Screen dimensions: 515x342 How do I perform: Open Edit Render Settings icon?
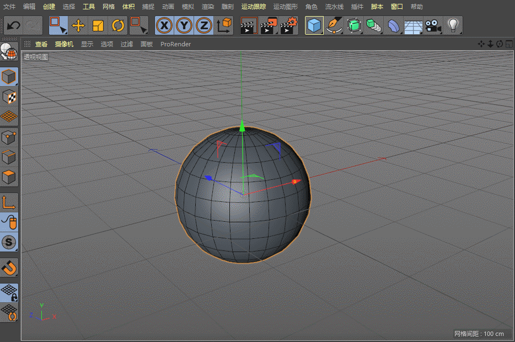(289, 25)
